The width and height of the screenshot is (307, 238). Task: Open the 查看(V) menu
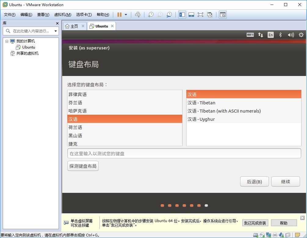pos(43,15)
